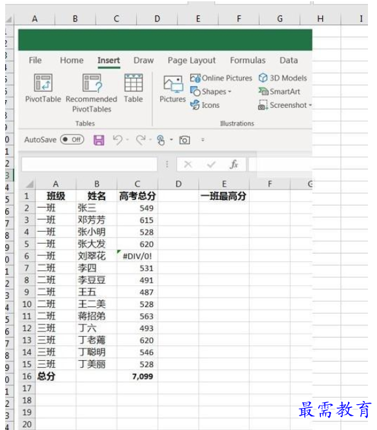This screenshot has height=430, width=377.
Task: Insert a Table
Action: coord(134,89)
